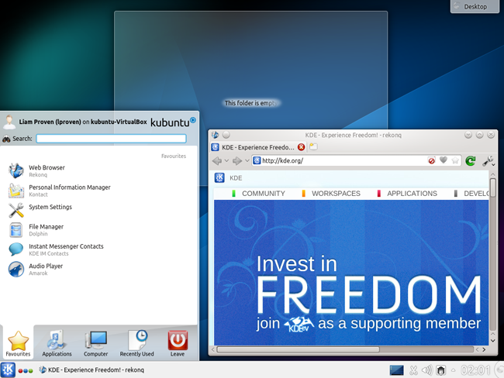This screenshot has width=504, height=378.
Task: Reload the page with the green arrow
Action: 471,160
